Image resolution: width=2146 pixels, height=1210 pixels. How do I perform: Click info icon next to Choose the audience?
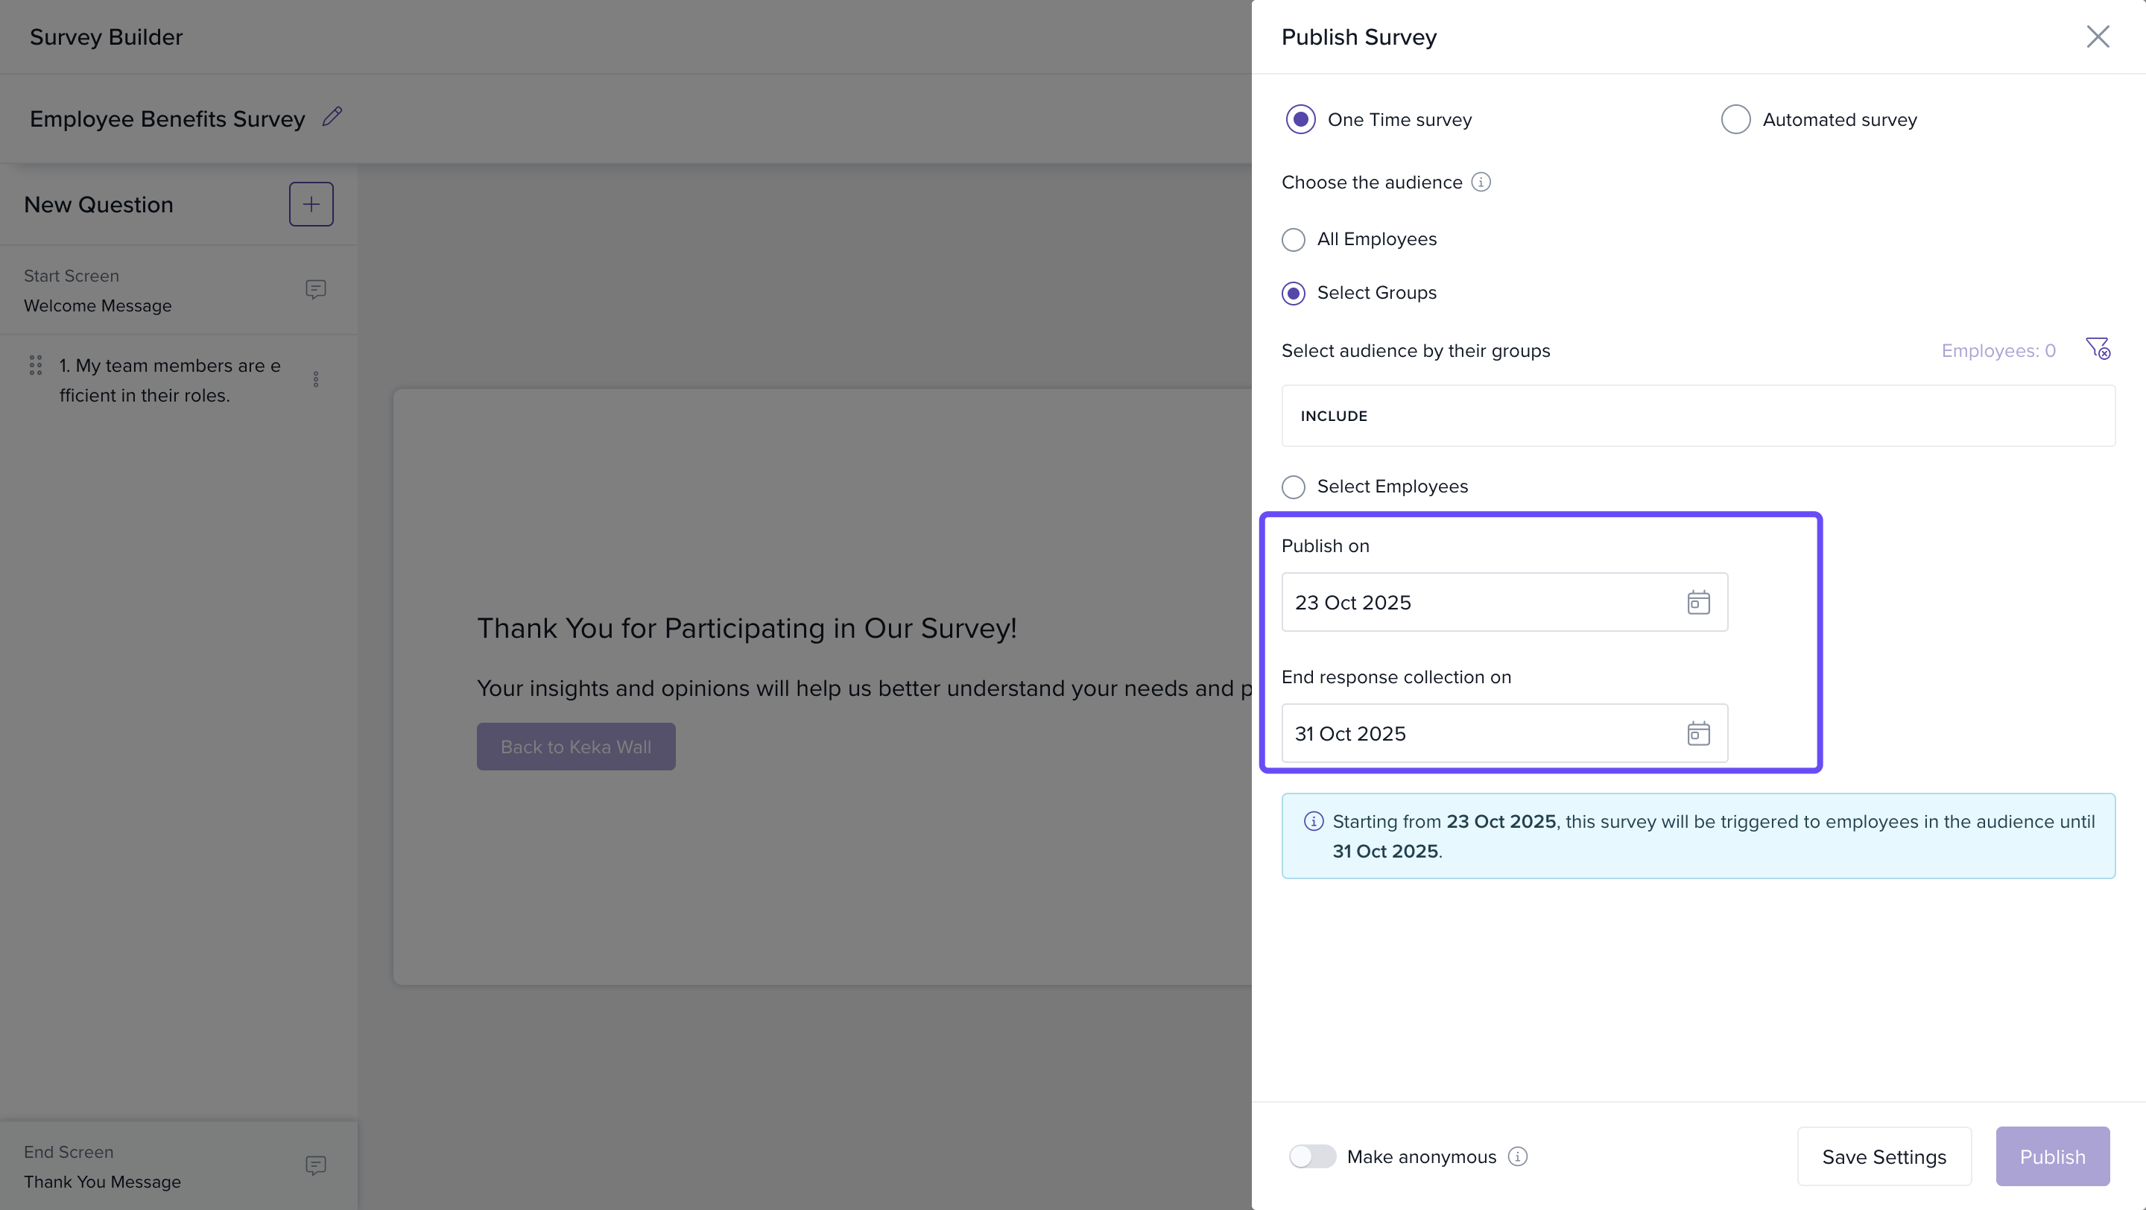(1481, 182)
